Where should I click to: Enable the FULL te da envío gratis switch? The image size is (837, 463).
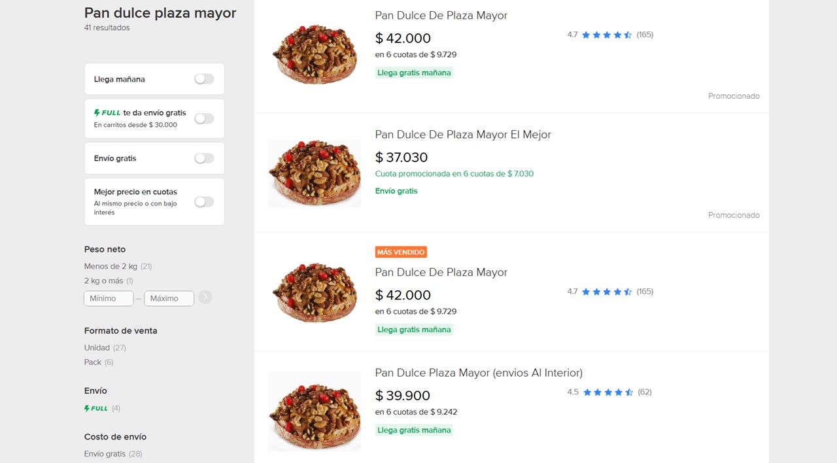[203, 118]
